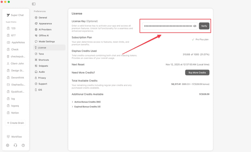This screenshot has width=251, height=152.
Task: Click the trash icon beside checkepub
Action: tap(8, 57)
